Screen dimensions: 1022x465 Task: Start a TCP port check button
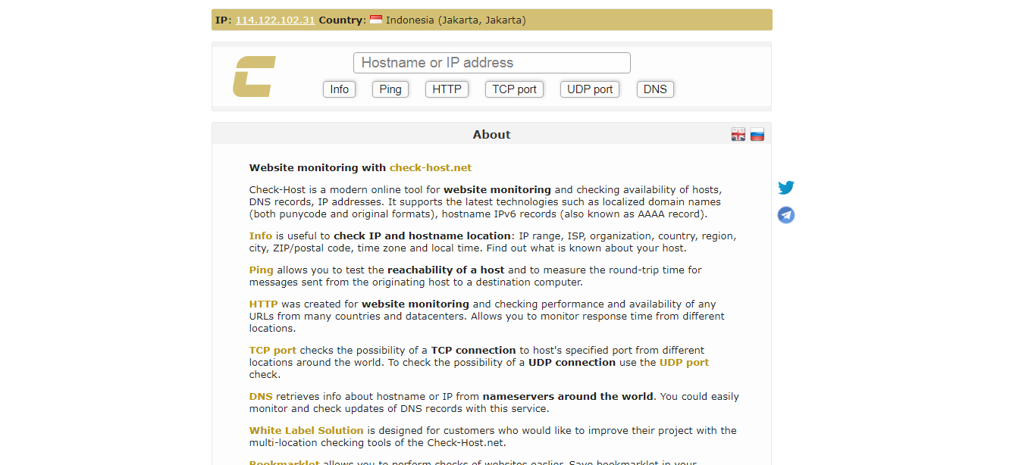pyautogui.click(x=514, y=89)
